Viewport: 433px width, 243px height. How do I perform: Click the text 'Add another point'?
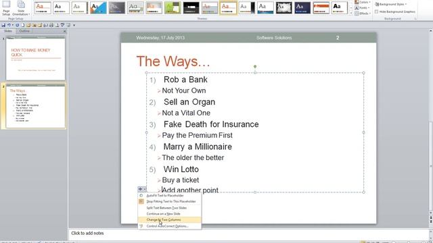(x=190, y=190)
